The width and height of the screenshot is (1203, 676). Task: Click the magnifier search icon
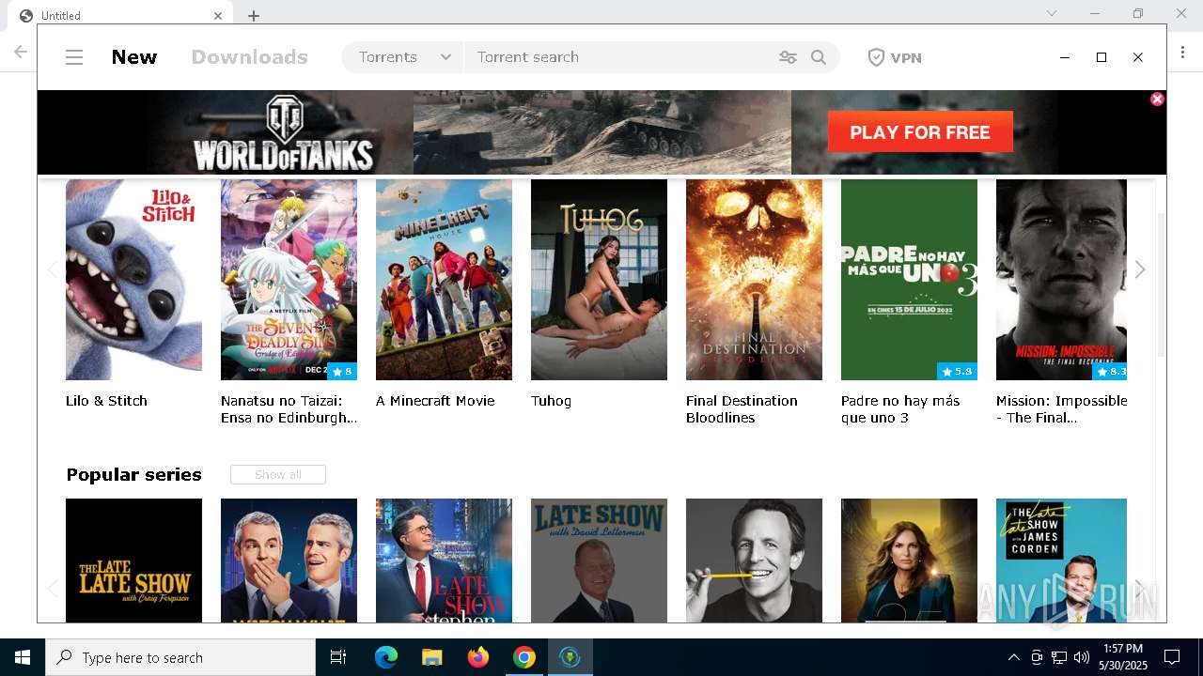[x=819, y=57]
